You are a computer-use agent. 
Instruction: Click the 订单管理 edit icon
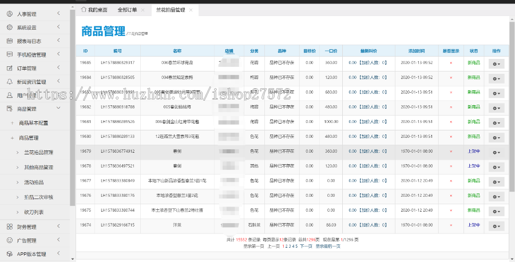coord(10,68)
